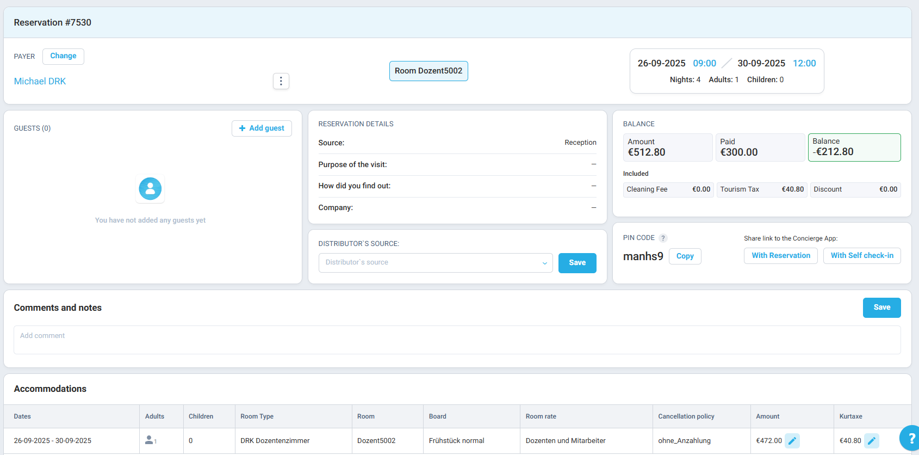Select the Paid €300.00 box

coord(760,147)
